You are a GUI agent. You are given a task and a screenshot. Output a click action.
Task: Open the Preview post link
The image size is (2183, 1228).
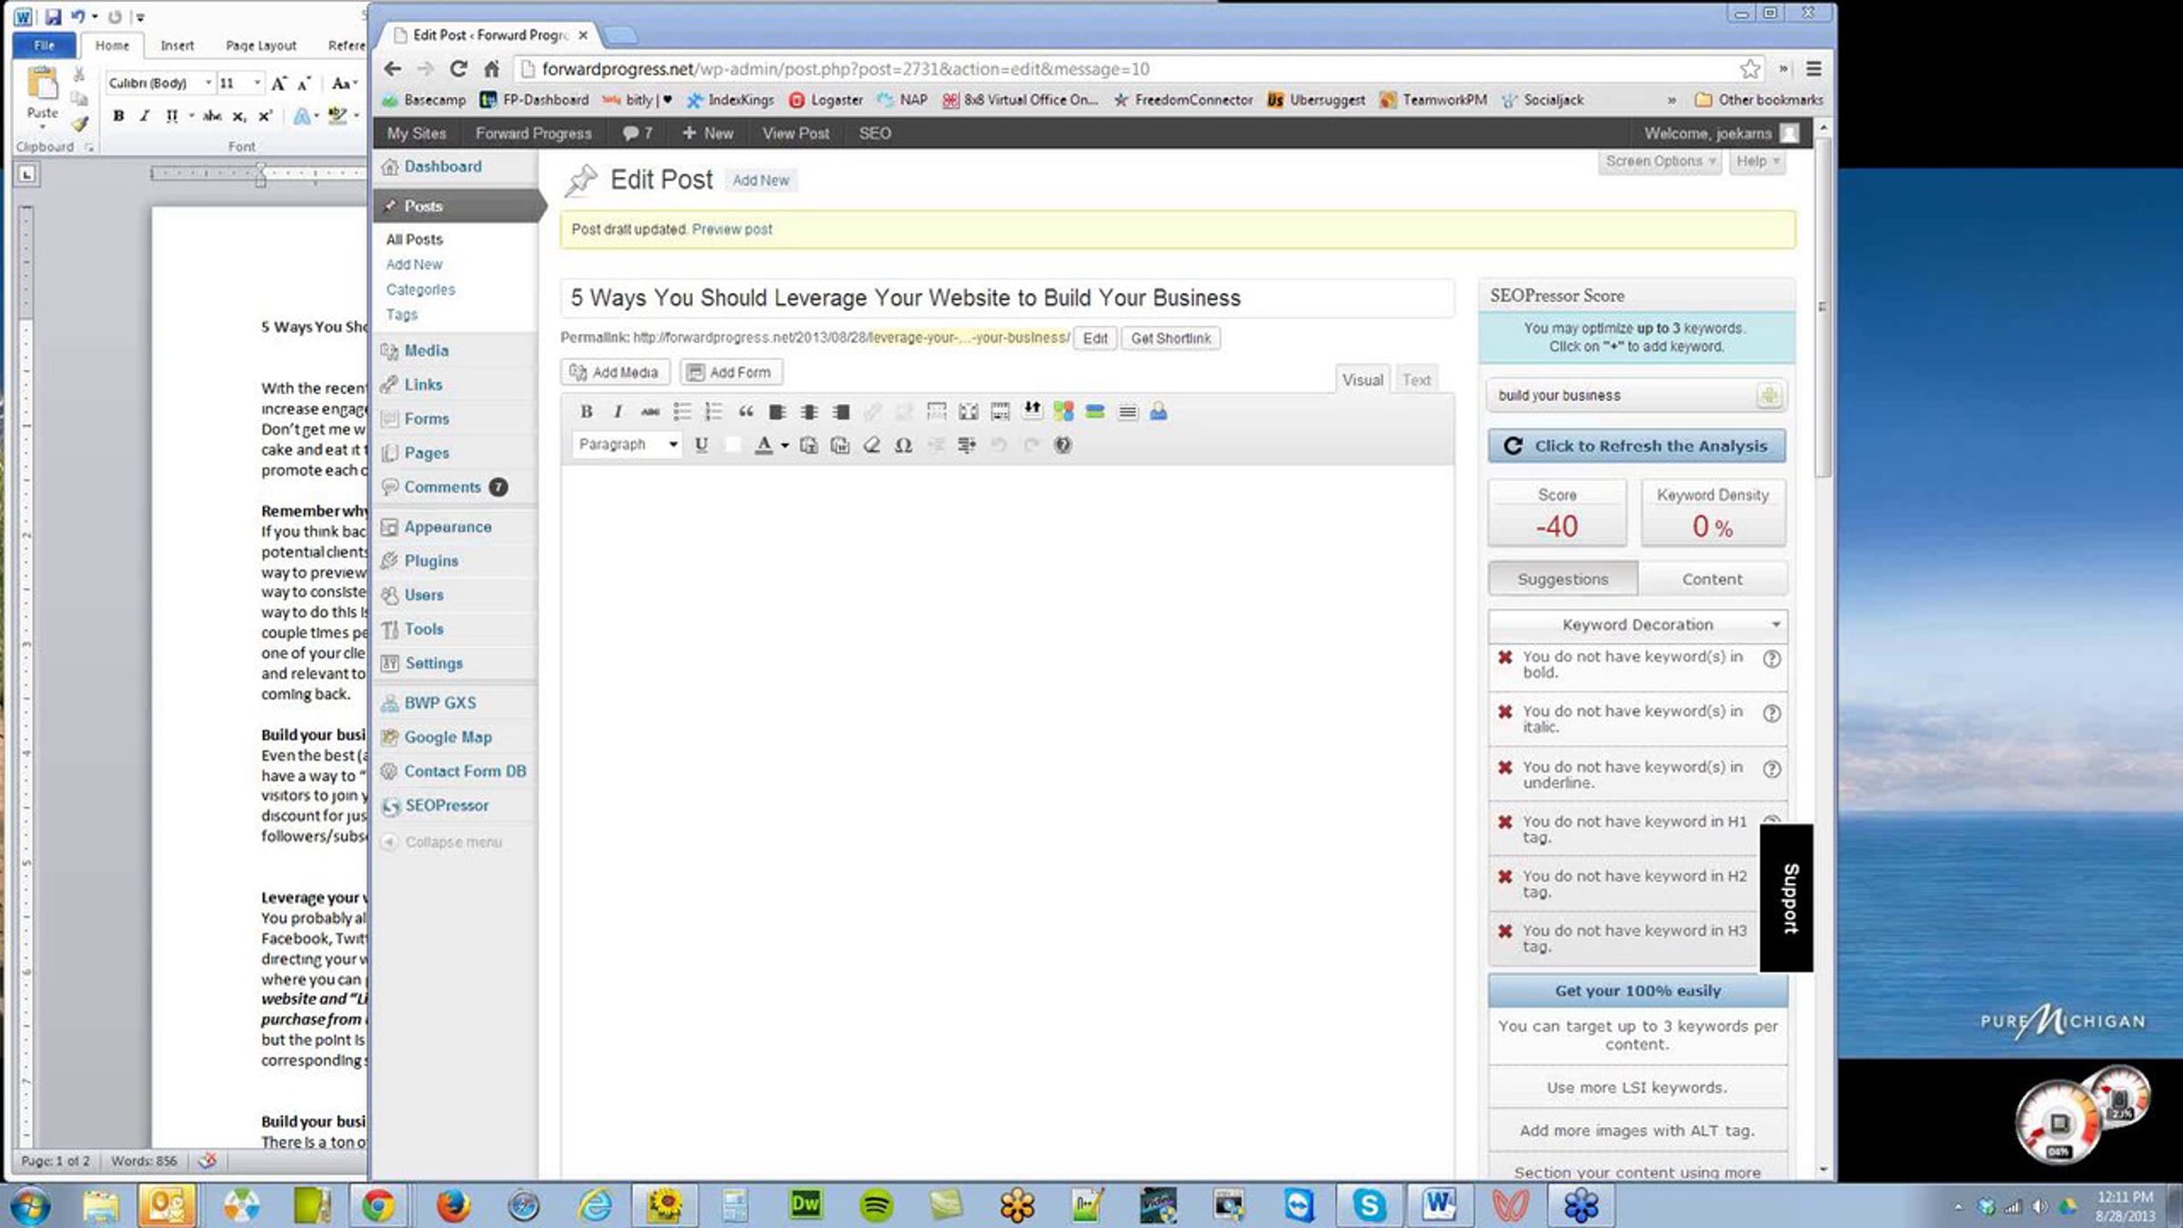point(731,229)
